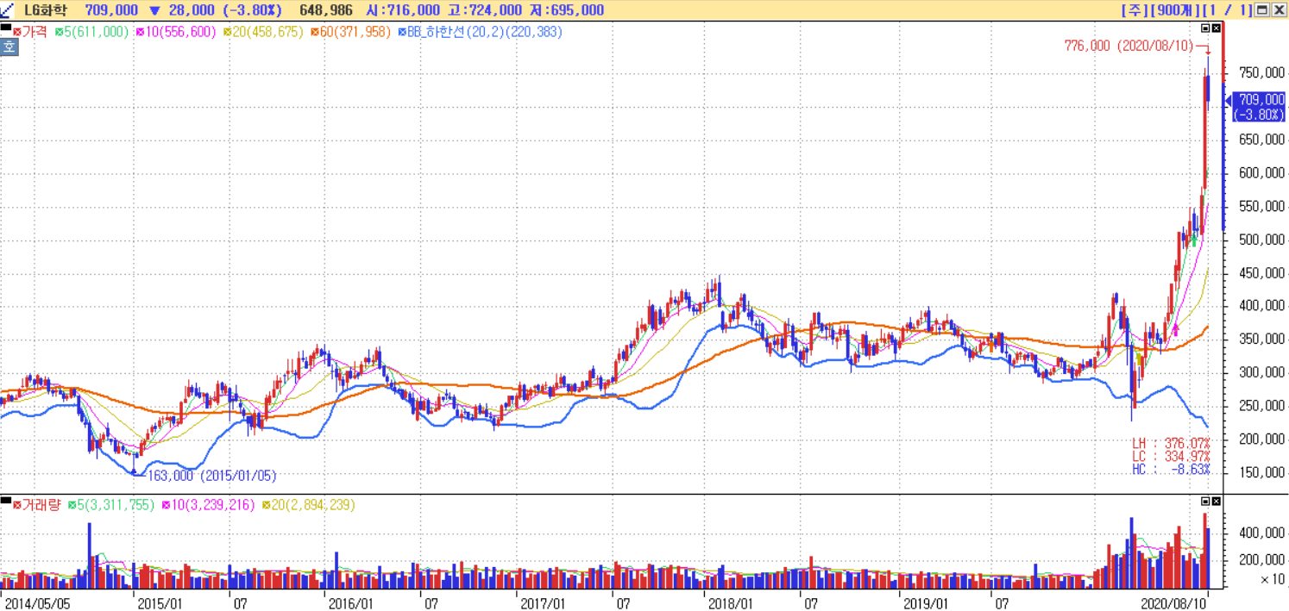Close the price chart panel
This screenshot has width=1289, height=611.
(x=1217, y=28)
